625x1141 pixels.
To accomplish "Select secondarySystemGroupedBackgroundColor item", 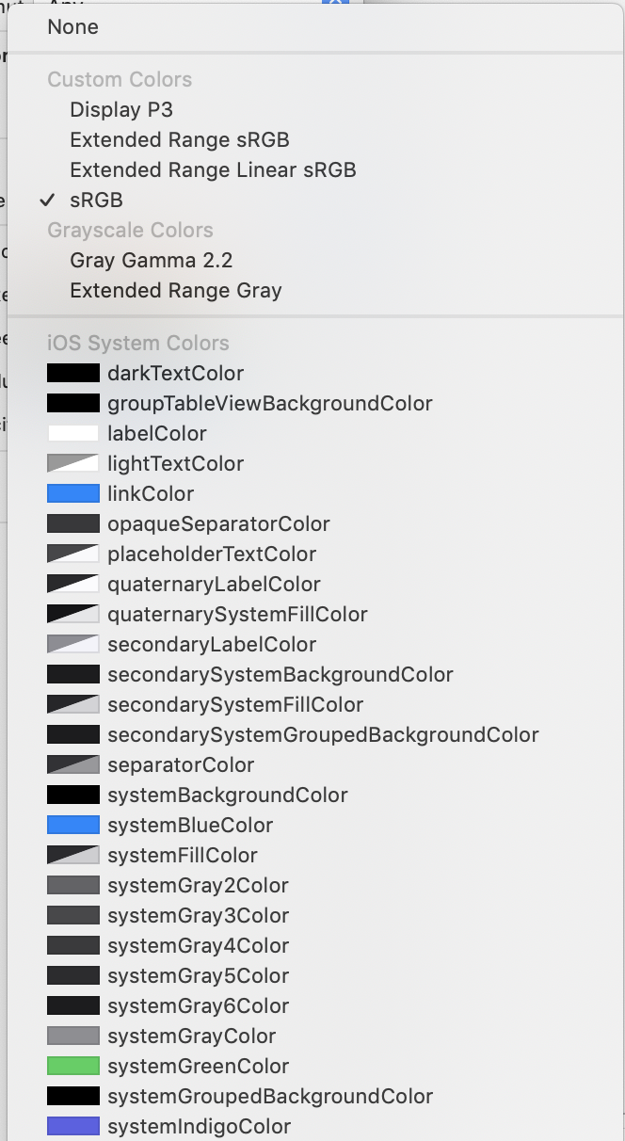I will pos(323,735).
